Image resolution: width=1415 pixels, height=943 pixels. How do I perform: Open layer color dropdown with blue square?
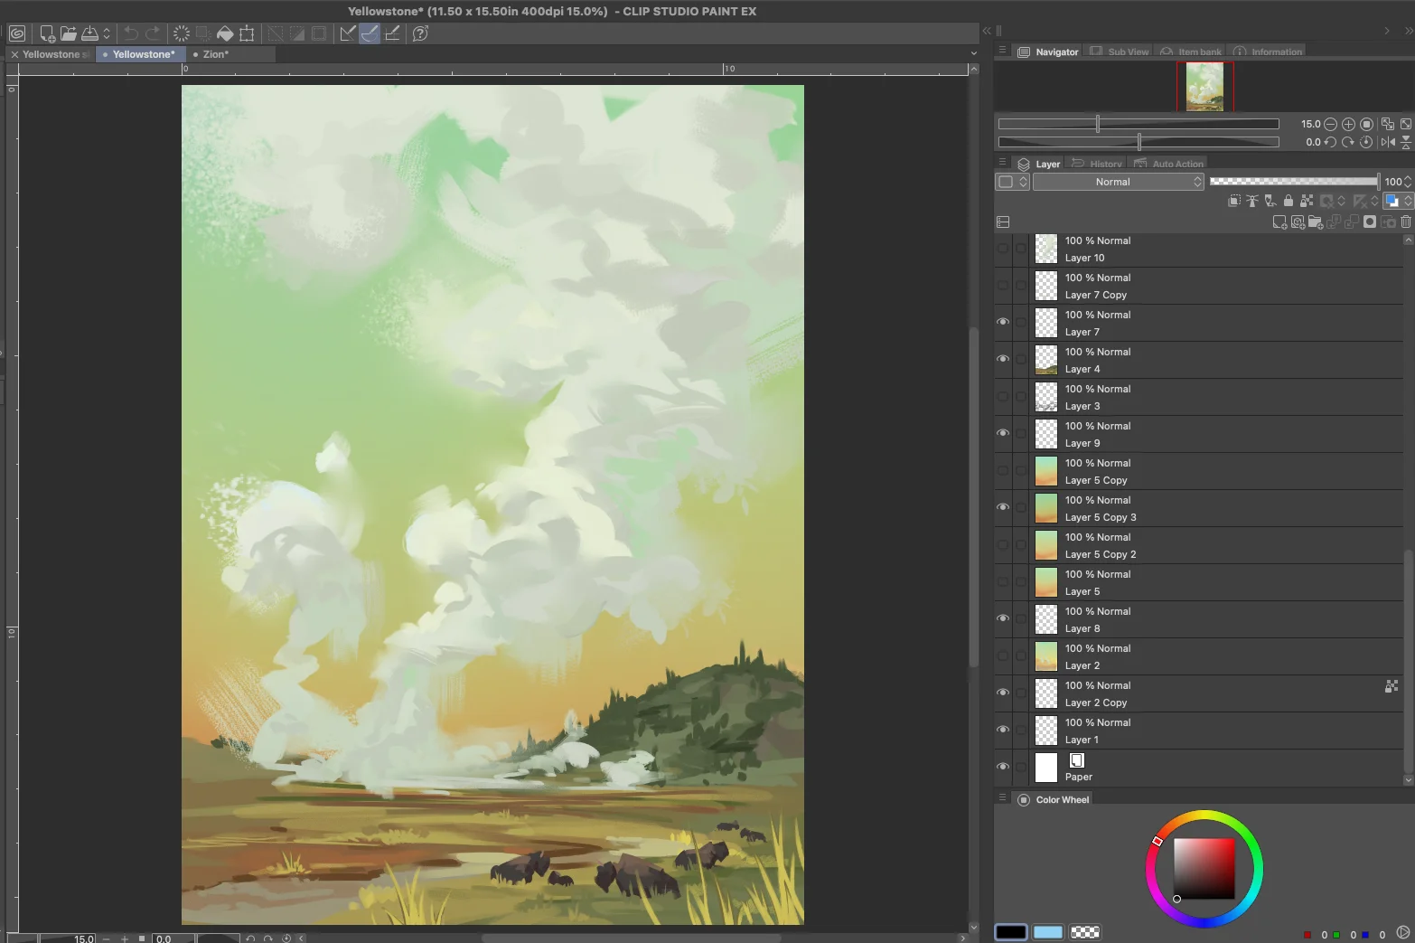(1398, 201)
